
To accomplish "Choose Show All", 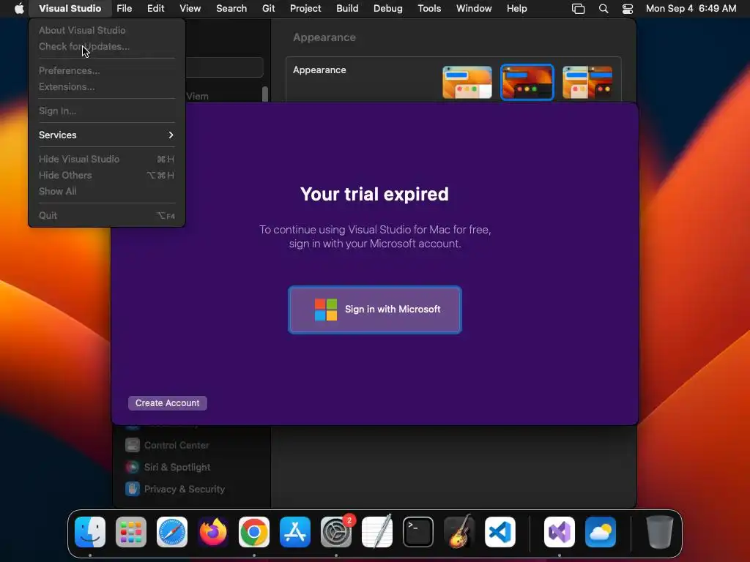I will (106, 191).
